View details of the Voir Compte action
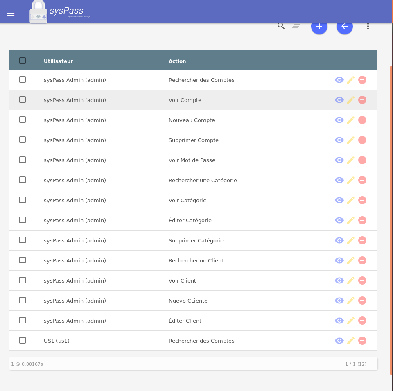 pyautogui.click(x=339, y=100)
